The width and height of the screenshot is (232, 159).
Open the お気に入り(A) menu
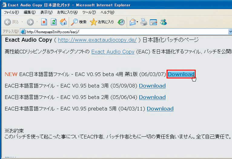(67, 12)
